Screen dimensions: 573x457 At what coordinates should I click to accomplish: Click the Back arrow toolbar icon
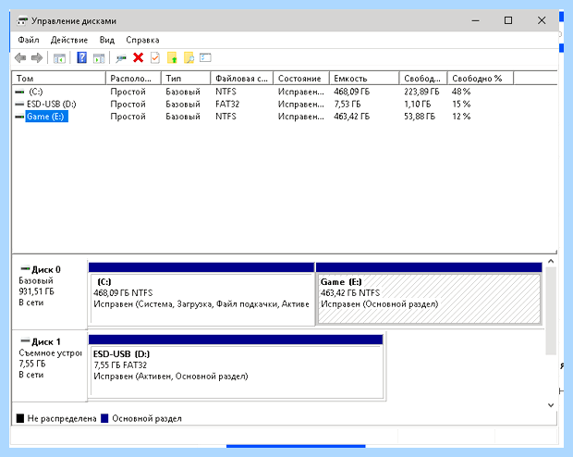tap(20, 57)
